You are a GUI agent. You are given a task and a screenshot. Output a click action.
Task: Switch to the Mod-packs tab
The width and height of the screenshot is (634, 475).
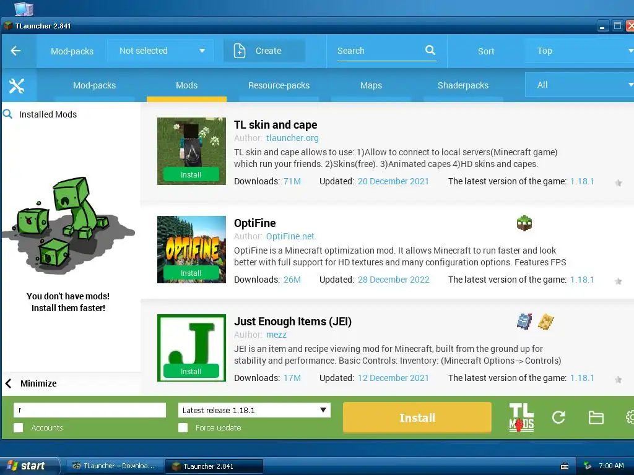(94, 85)
